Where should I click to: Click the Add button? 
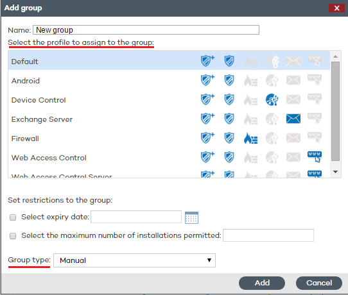pyautogui.click(x=262, y=283)
